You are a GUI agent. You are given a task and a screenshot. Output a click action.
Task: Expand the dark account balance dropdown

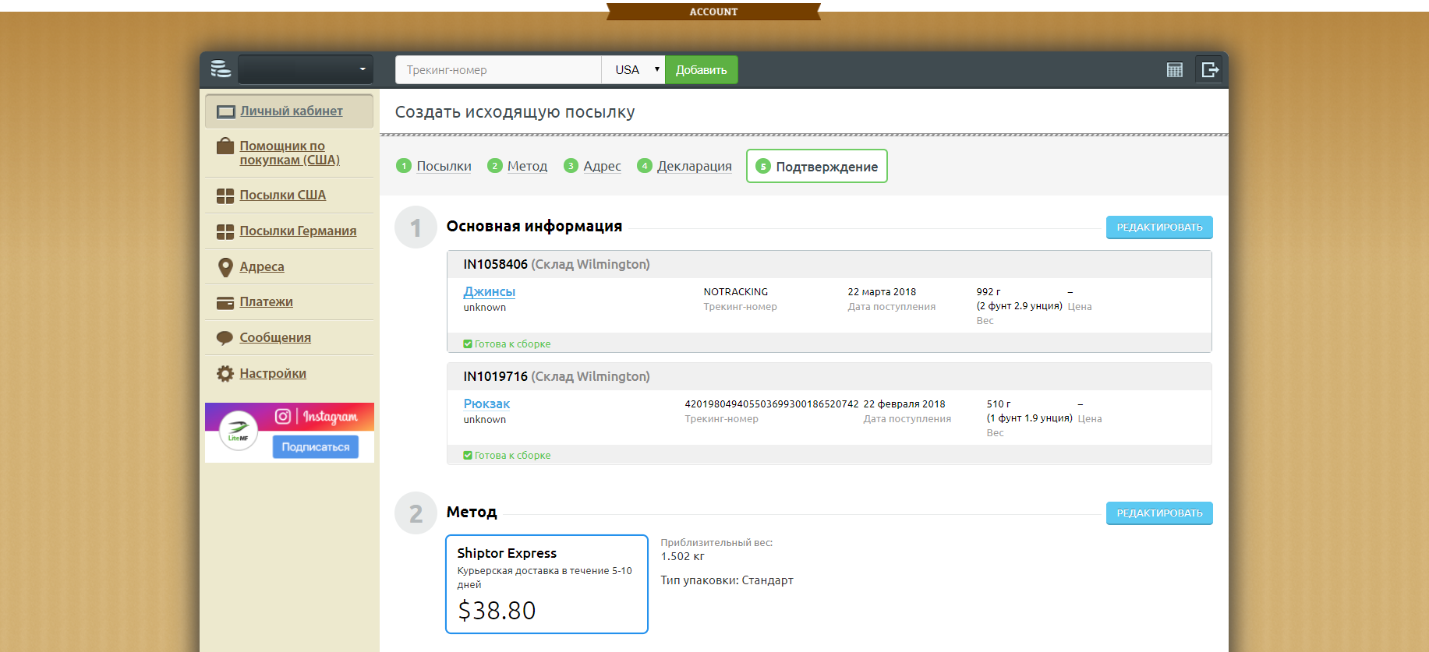point(305,70)
